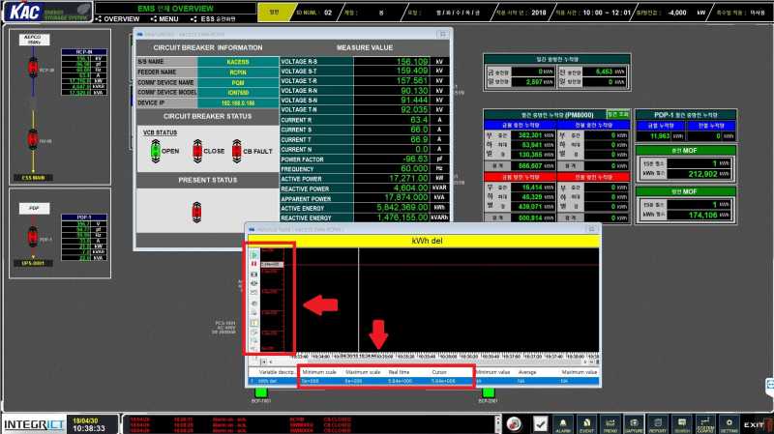Click the OVERVIEW menu item
Viewport: 774px width, 434px height.
[117, 18]
